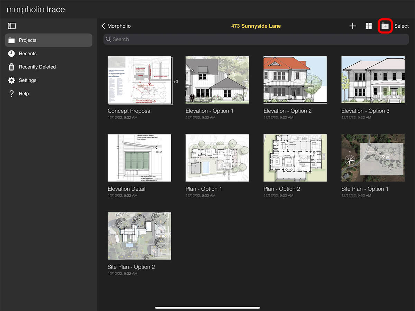
Task: Open Plan - Option 2 floor plan
Action: [295, 158]
